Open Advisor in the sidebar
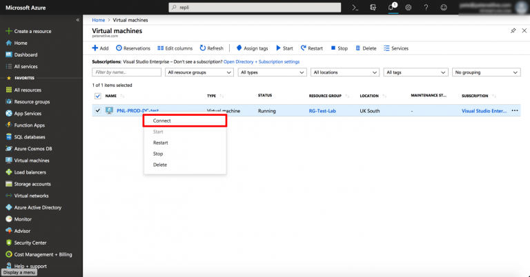Screen dimensions: 530x277 tap(18, 231)
